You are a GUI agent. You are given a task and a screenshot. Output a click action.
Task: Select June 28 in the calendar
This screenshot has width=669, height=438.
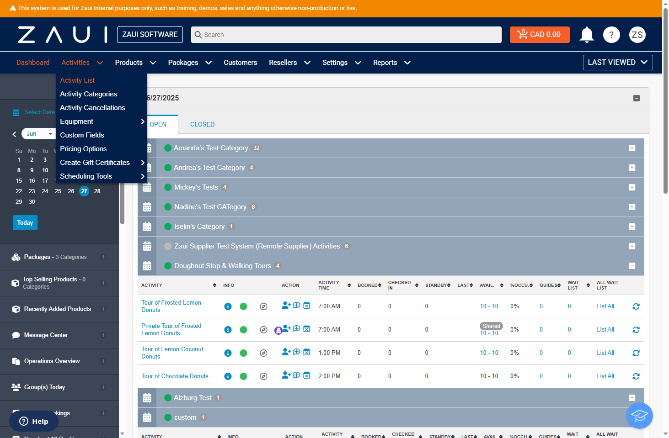coord(97,191)
